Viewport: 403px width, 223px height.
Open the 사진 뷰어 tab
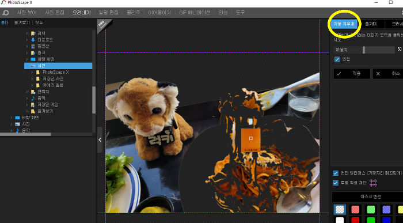26,13
